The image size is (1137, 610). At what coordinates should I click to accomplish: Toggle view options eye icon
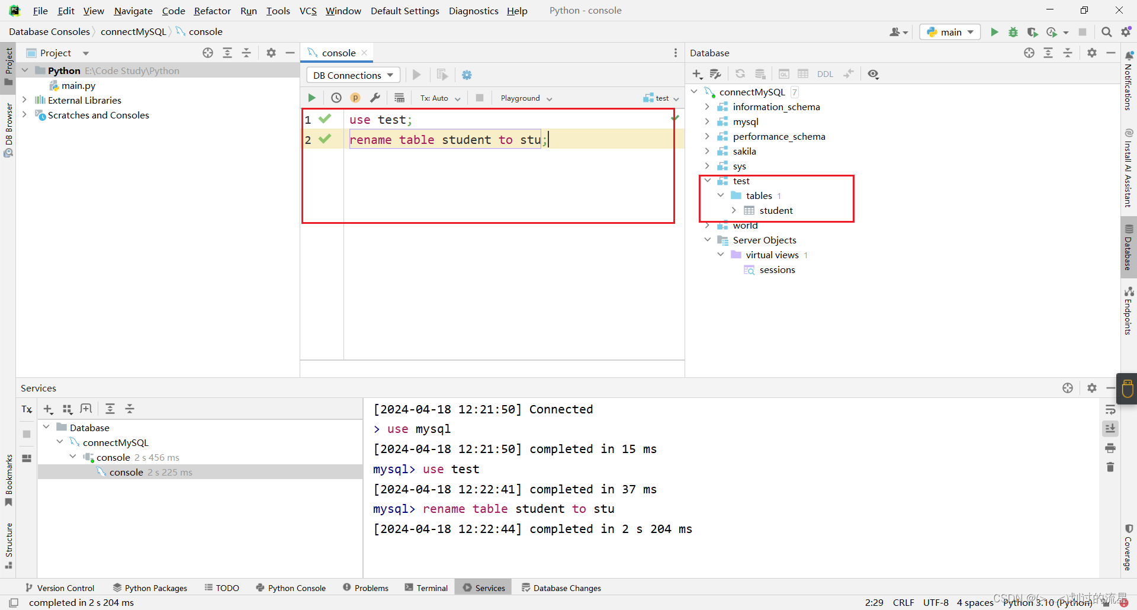pyautogui.click(x=873, y=74)
